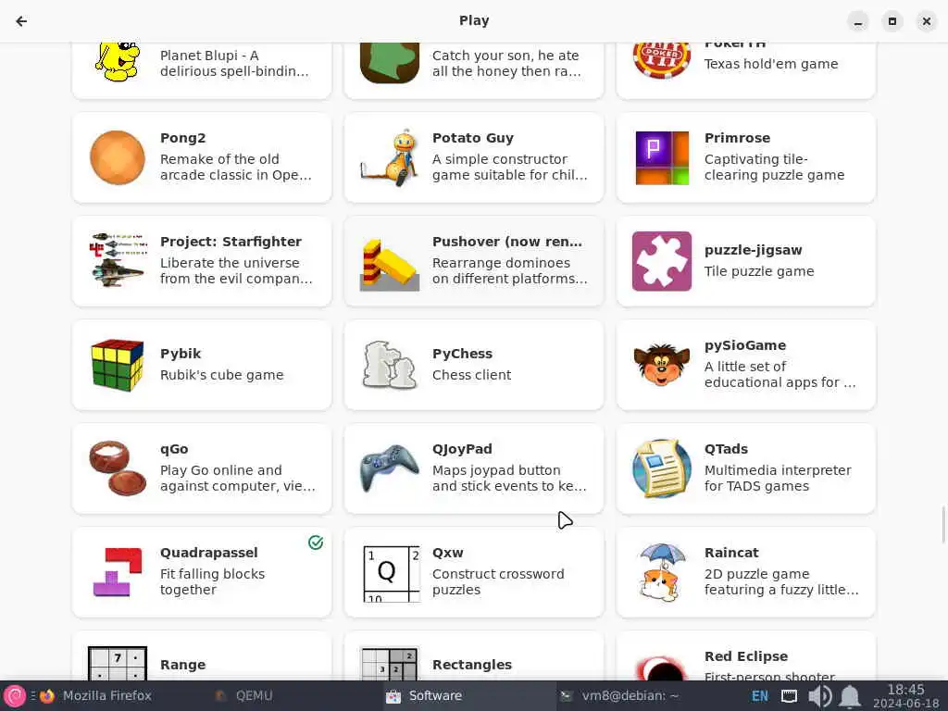Click the Potato Guy character icon
The width and height of the screenshot is (948, 711).
tap(390, 157)
